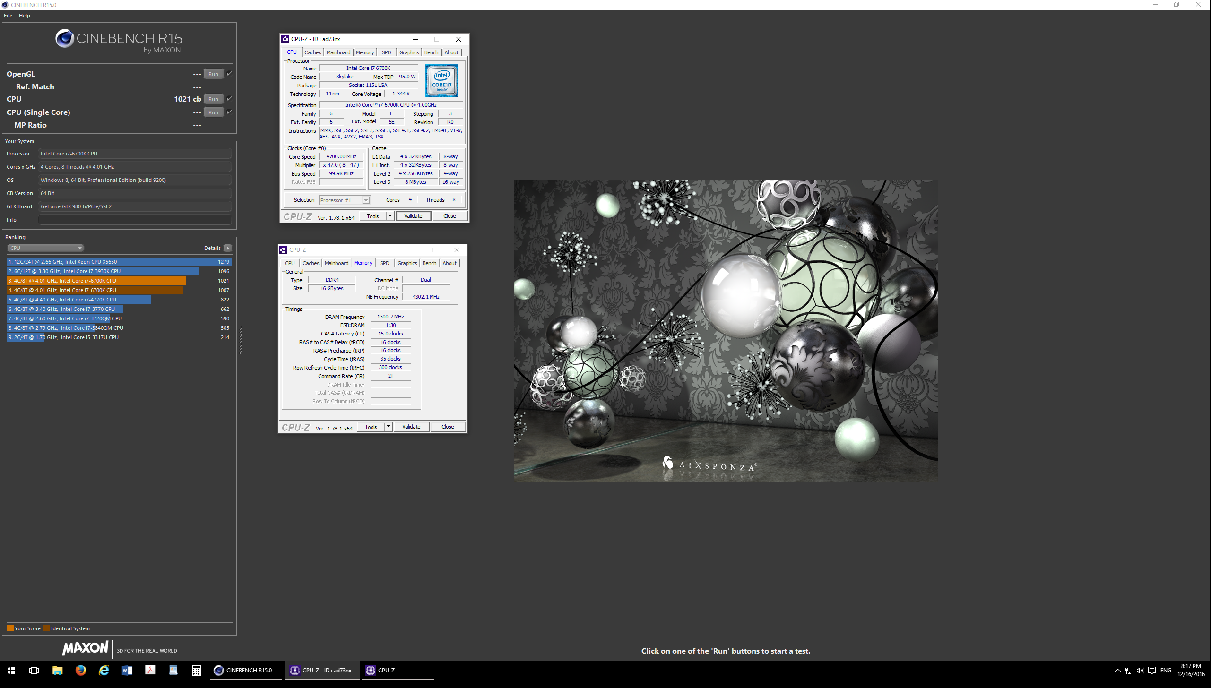The width and height of the screenshot is (1211, 688).
Task: Open the network status tray icon
Action: 1129,670
